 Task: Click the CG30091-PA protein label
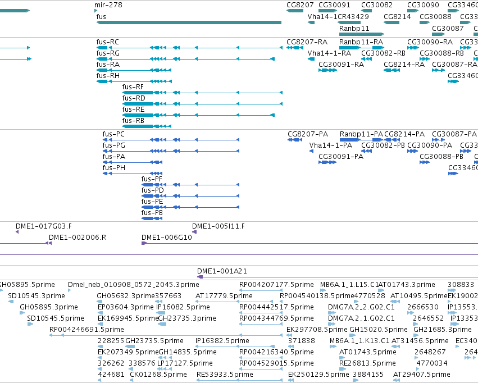(341, 157)
